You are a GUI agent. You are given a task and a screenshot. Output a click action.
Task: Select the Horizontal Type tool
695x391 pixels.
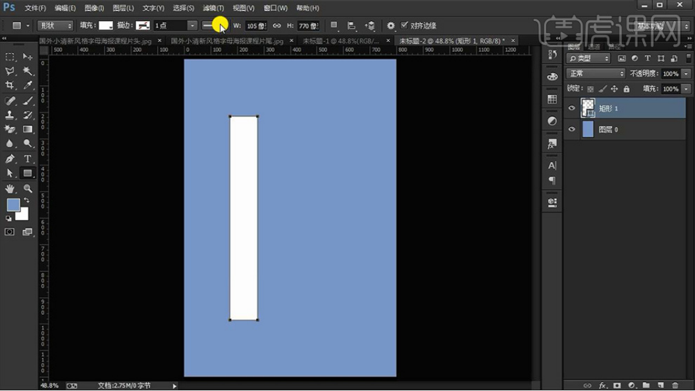point(28,158)
